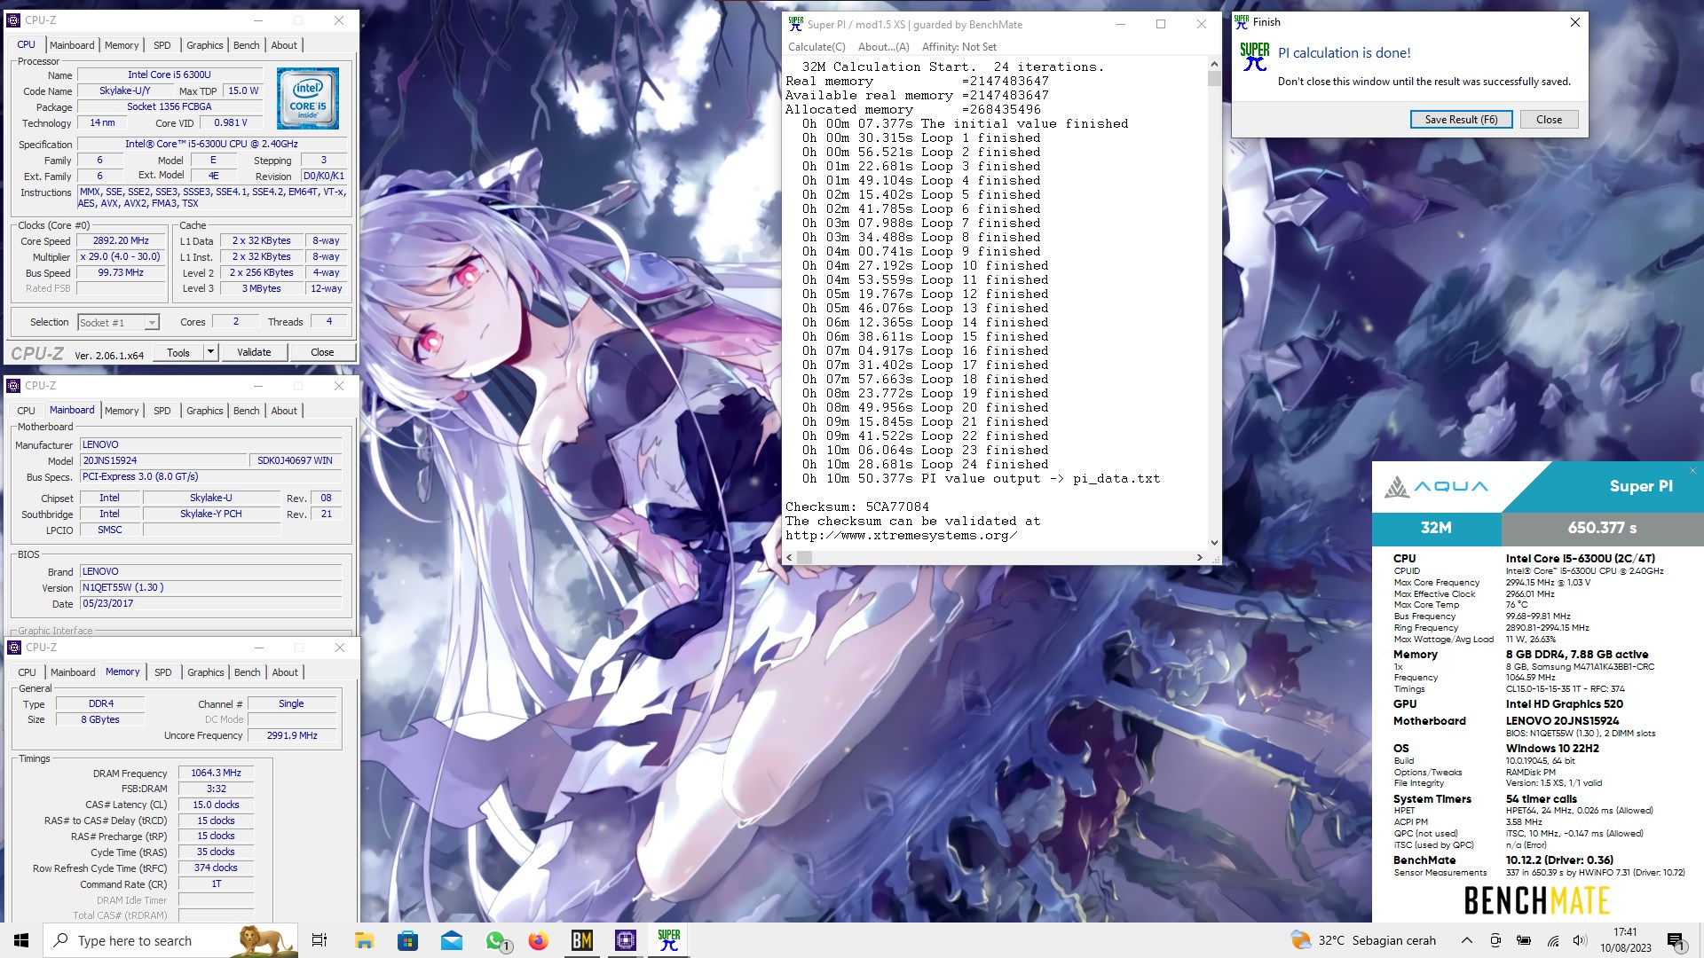
Task: Open the battery status tray icon
Action: click(1524, 940)
